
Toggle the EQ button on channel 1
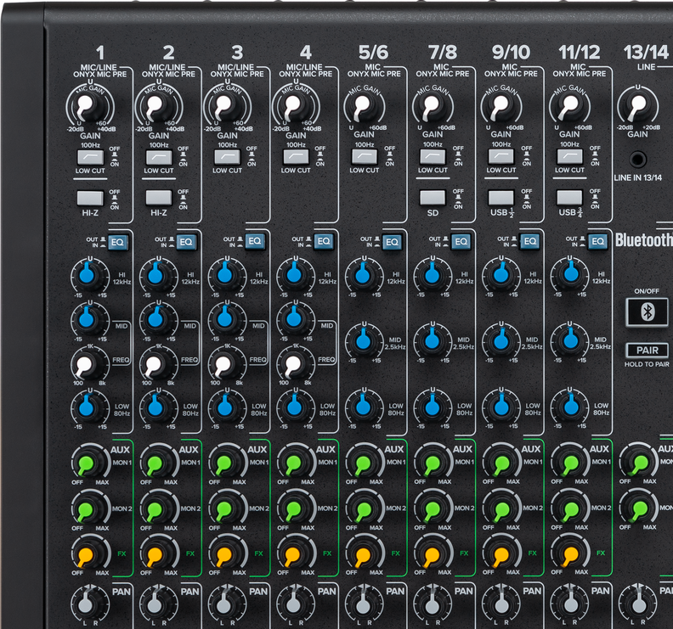click(116, 242)
